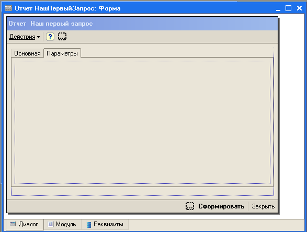This screenshot has height=232, width=307.
Task: Click the dotted placeholder icon in command bar
Action: coord(62,37)
